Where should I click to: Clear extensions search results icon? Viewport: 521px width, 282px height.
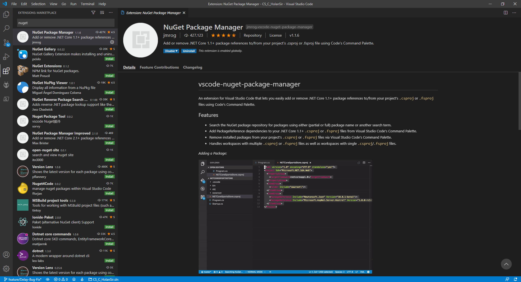click(x=102, y=13)
